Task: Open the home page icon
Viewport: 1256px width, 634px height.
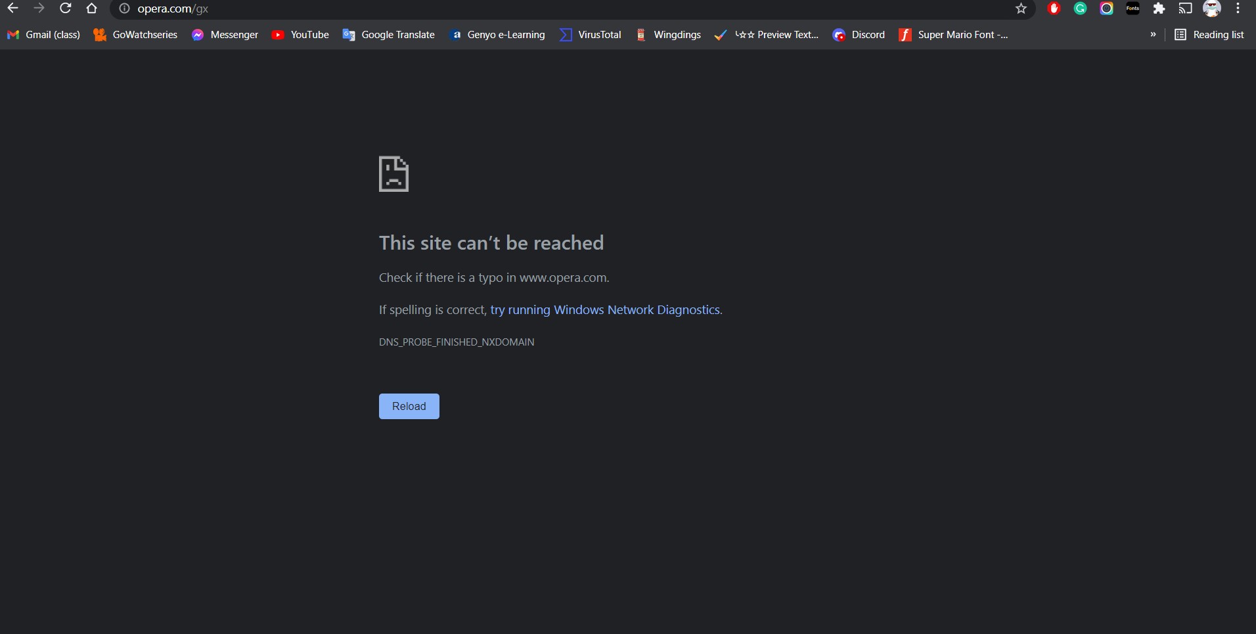Action: pos(91,9)
